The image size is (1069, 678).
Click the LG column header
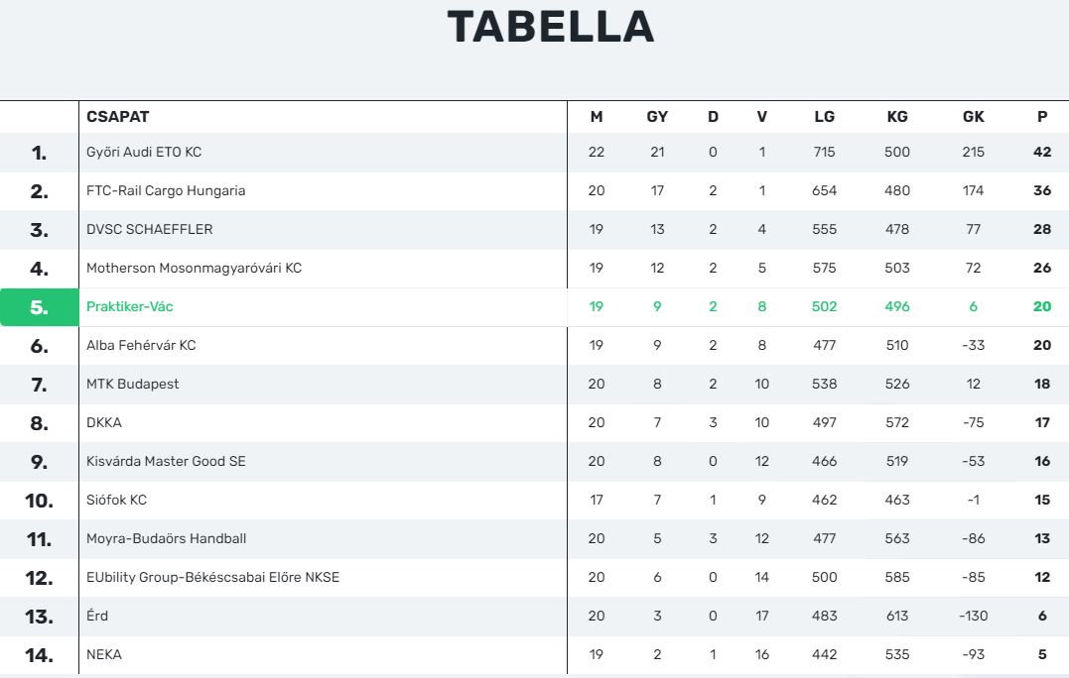(x=824, y=116)
